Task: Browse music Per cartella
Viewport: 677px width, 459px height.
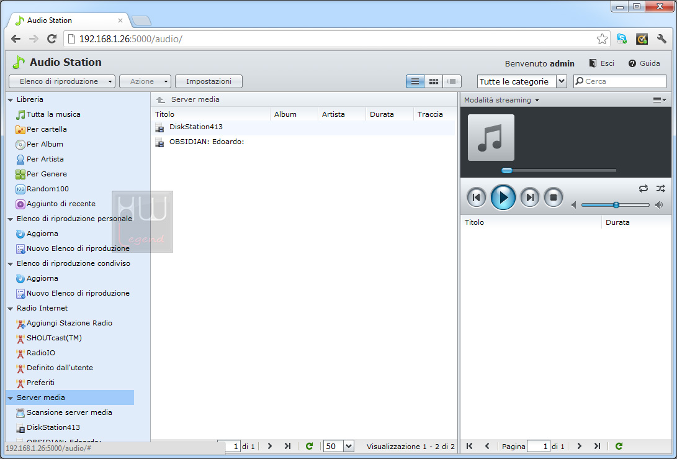Action: (41, 129)
